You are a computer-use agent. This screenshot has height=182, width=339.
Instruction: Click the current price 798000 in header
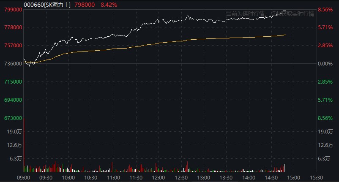click(x=85, y=5)
